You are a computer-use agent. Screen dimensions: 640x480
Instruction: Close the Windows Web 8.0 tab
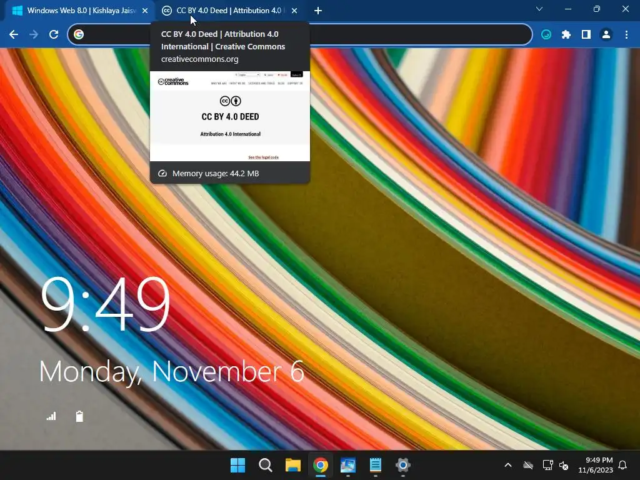pos(145,11)
